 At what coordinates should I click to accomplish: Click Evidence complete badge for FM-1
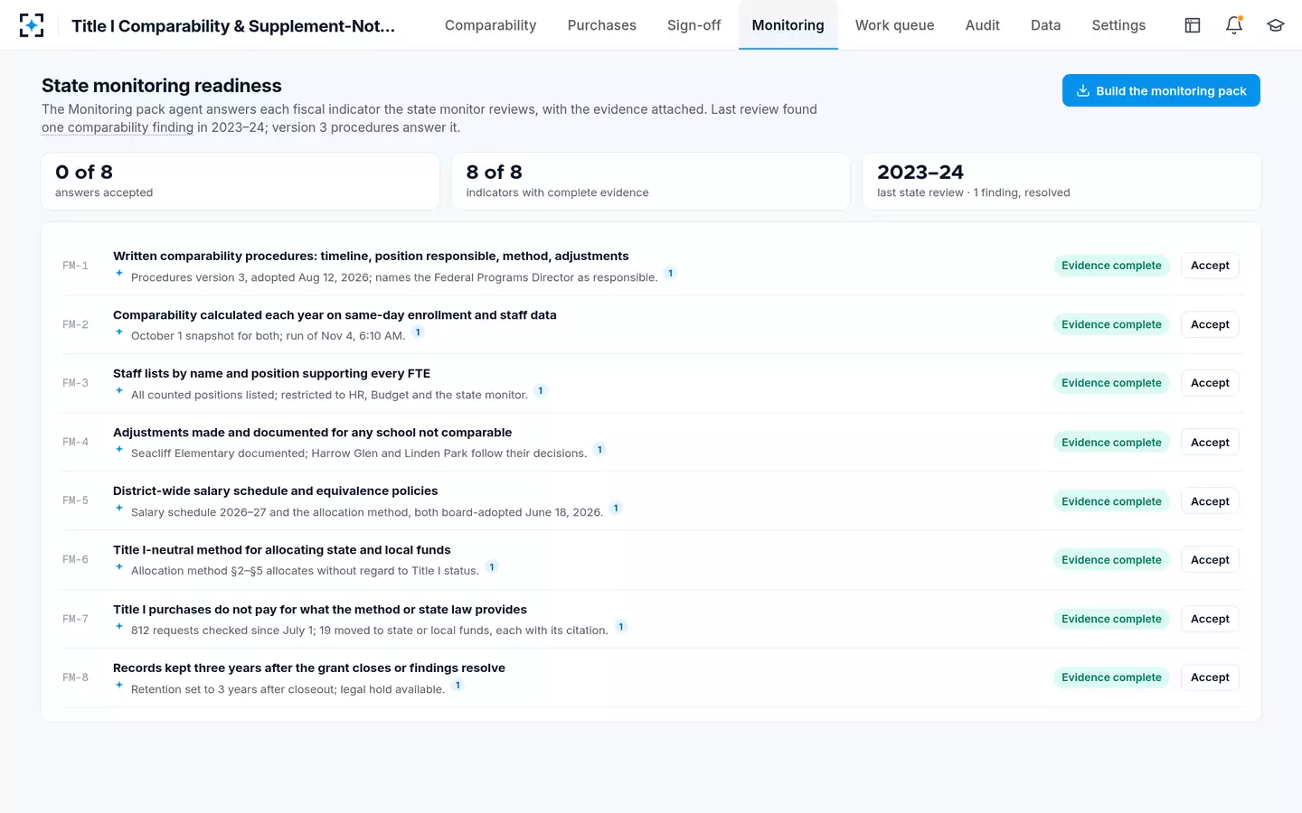pos(1111,266)
